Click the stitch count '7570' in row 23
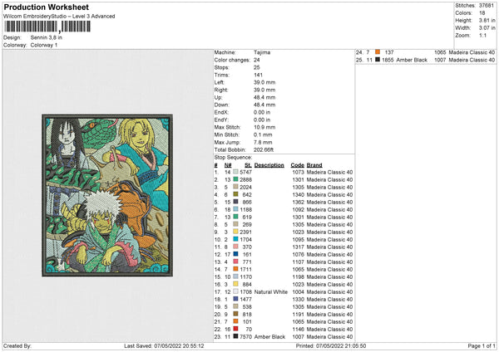The height and width of the screenshot is (352, 499). 245,337
